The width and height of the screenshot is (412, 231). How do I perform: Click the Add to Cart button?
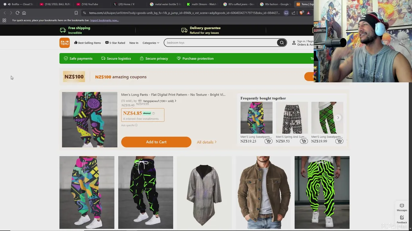(156, 142)
